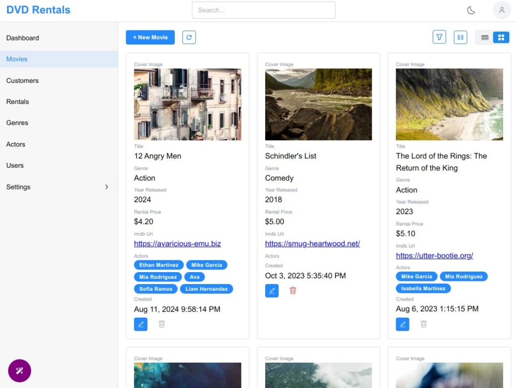517x388 pixels.
Task: Open Rentals page in sidebar
Action: pos(59,101)
